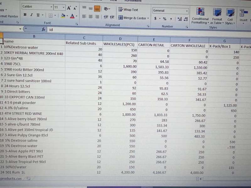Center text horizontally in the cell
251x188 pixels.
point(91,17)
